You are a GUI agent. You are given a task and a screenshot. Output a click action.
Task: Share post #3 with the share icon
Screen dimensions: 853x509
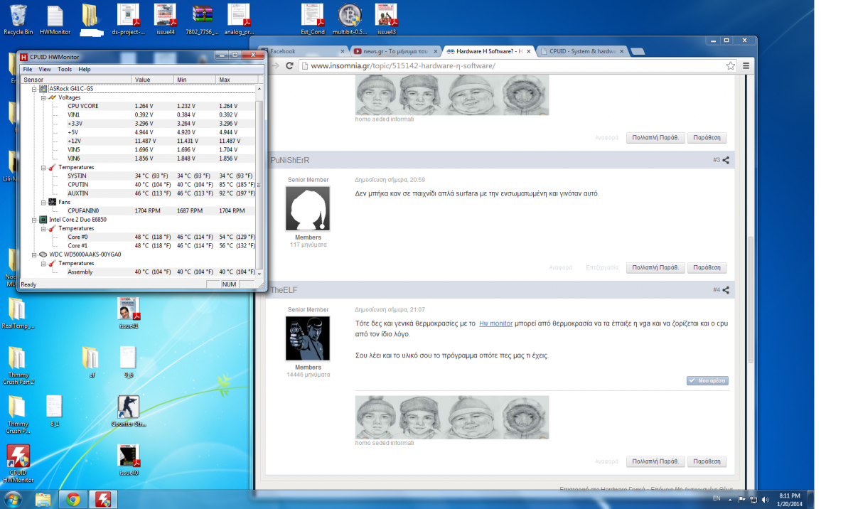click(x=726, y=161)
